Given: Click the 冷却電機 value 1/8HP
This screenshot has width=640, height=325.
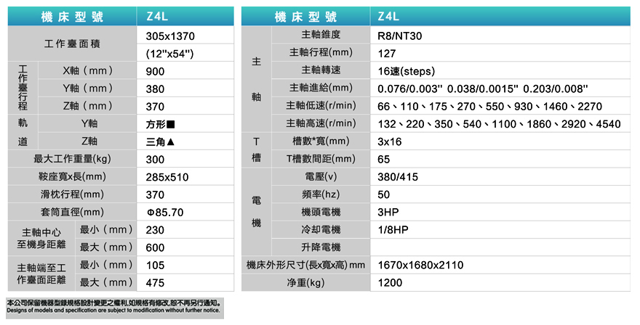Looking at the screenshot, I should (x=393, y=229).
